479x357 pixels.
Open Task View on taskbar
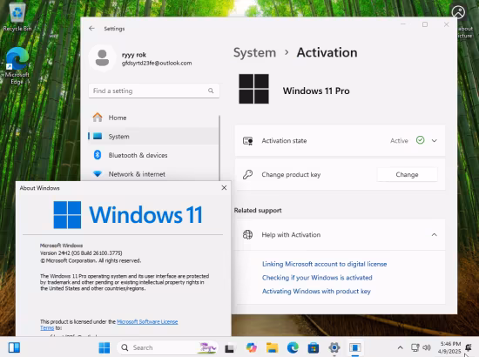click(229, 347)
